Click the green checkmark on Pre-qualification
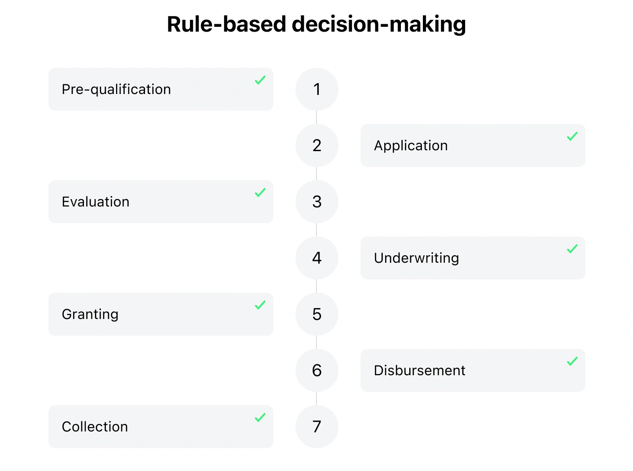 tap(260, 80)
